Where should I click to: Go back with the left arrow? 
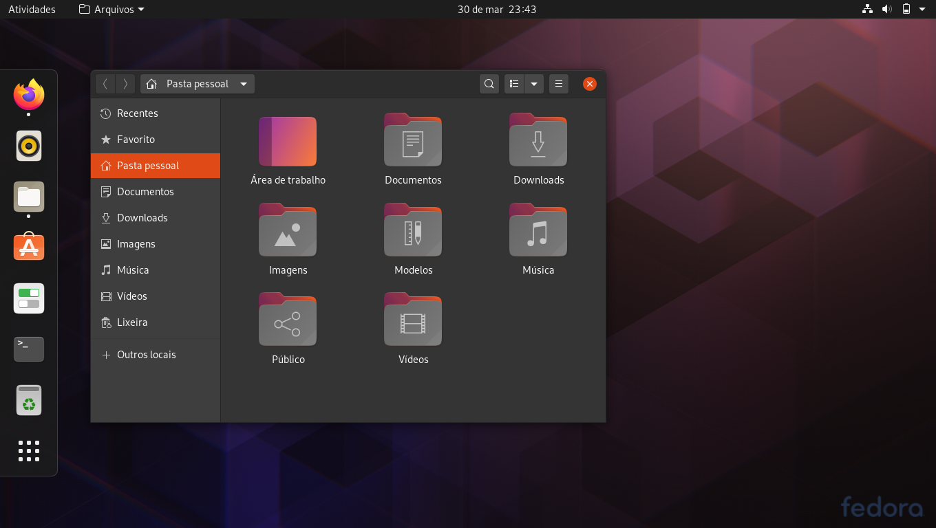[x=105, y=84]
